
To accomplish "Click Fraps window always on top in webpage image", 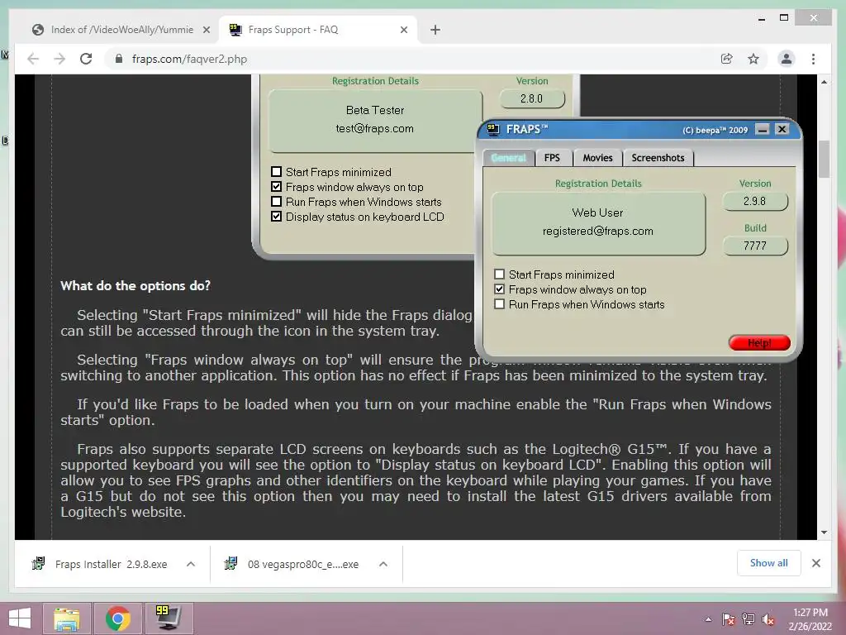I will coord(276,187).
